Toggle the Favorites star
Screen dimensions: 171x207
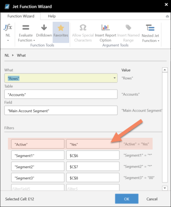[x=61, y=28]
